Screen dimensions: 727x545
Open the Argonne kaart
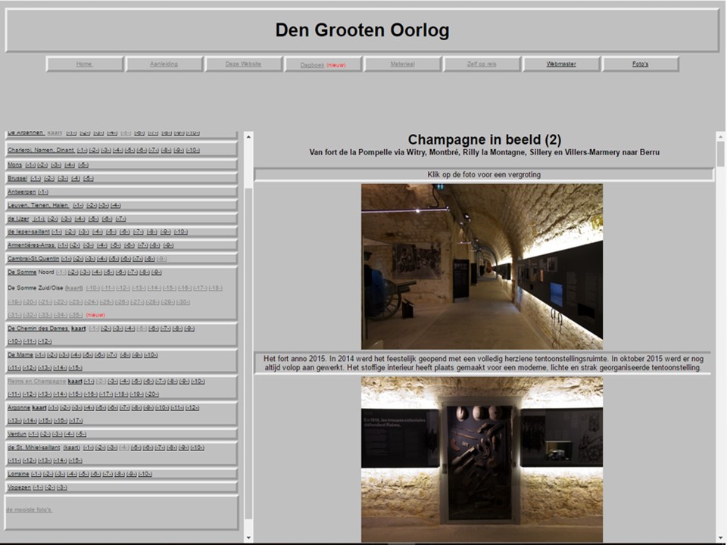[39, 408]
